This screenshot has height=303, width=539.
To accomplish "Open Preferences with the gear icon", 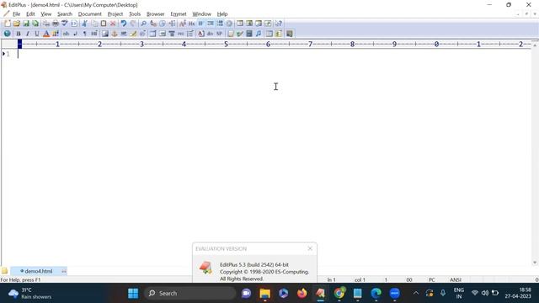I will [x=229, y=24].
